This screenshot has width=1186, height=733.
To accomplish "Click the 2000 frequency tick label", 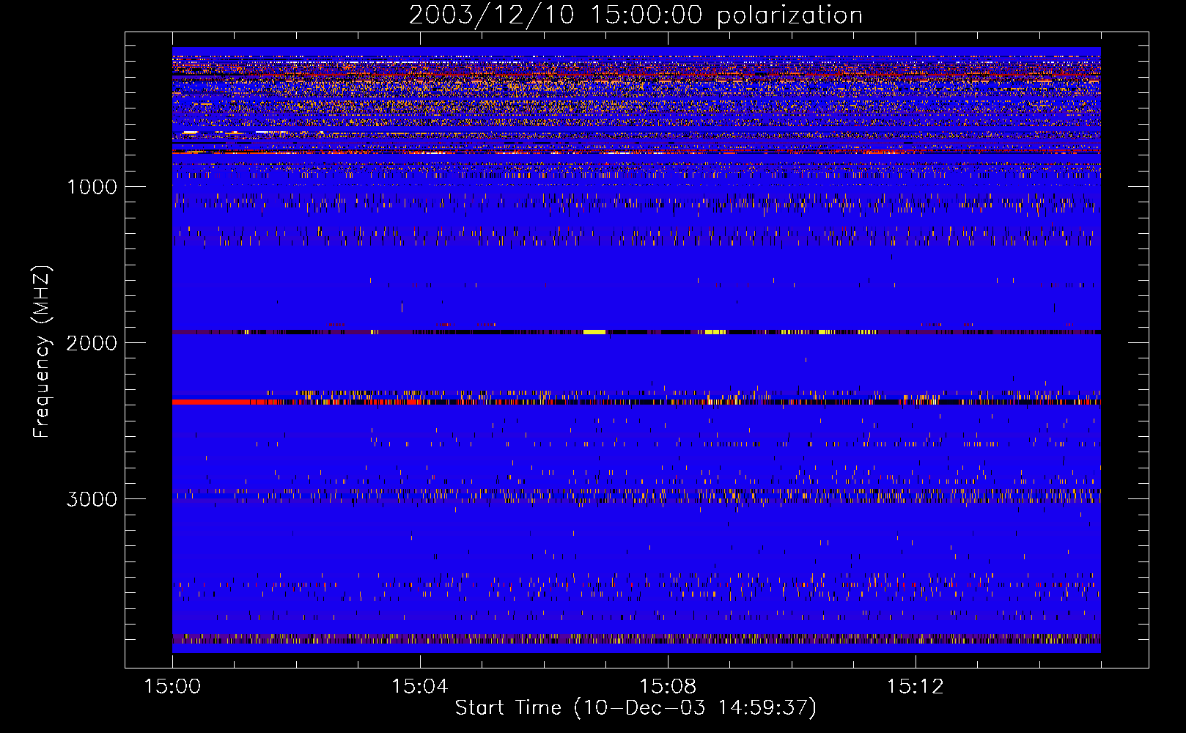I will 92,343.
